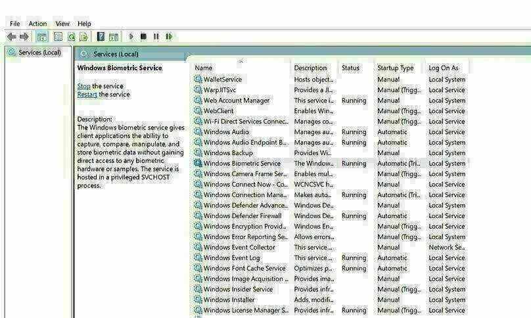Click the Network Se... log-on cell
Image resolution: width=531 pixels, height=318 pixels.
point(447,247)
